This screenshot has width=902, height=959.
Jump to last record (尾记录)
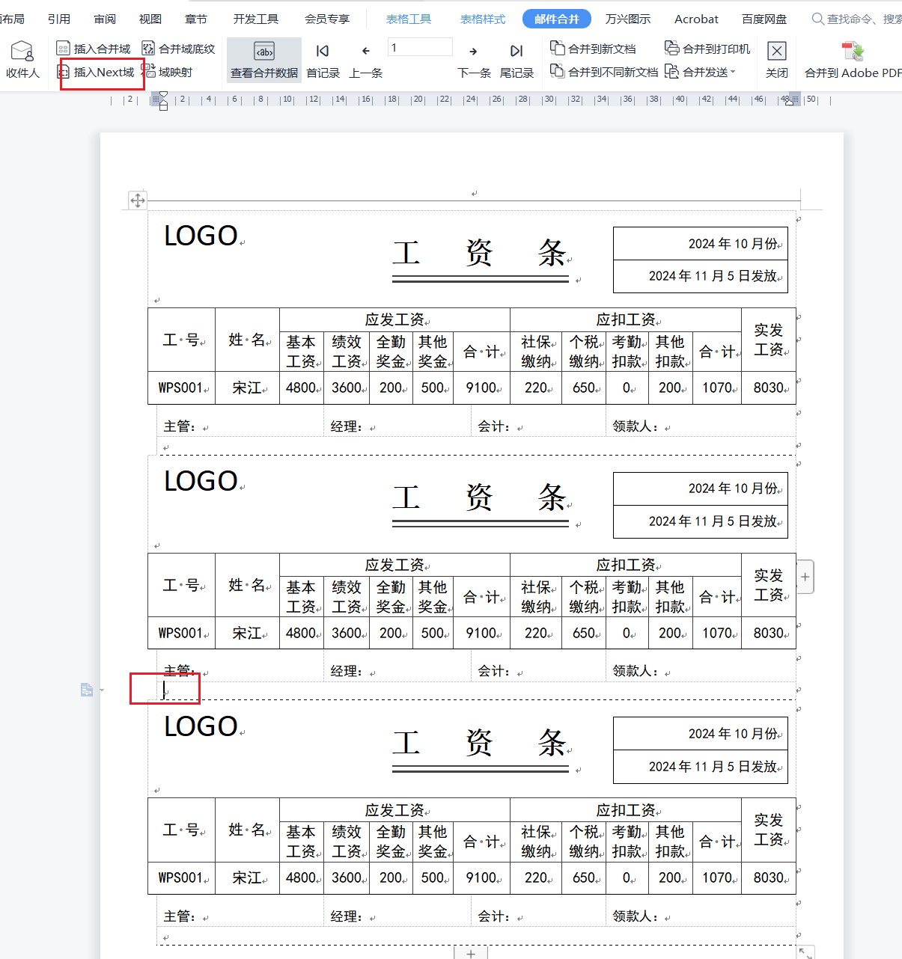tap(516, 60)
